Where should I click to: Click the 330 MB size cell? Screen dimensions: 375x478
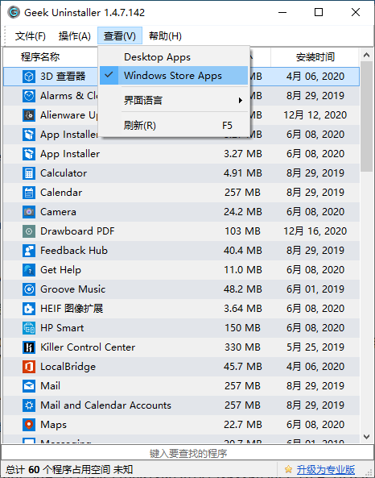point(242,347)
